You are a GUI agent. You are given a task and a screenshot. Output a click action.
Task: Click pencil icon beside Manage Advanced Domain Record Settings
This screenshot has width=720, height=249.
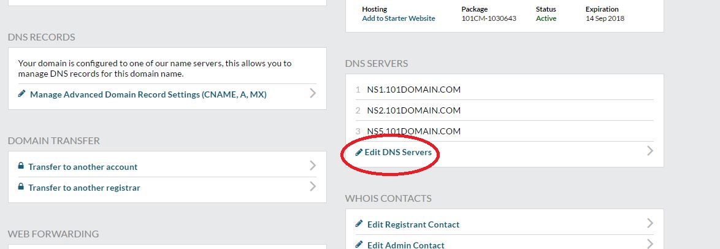point(21,94)
